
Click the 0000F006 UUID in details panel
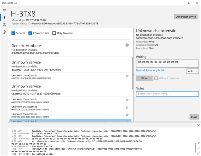pos(160,38)
